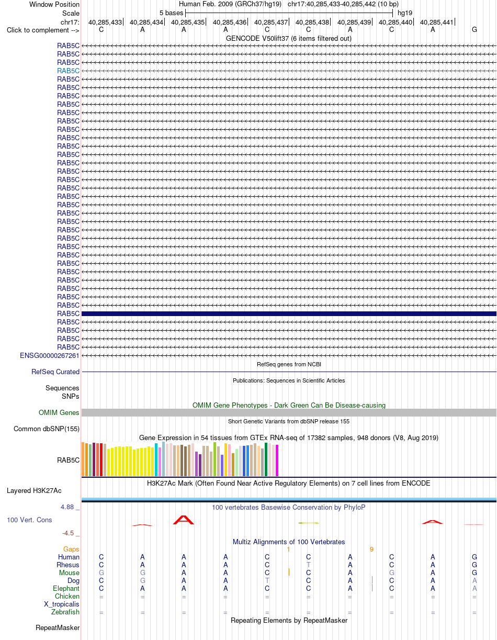Click the RAB5C label beside GTEx chart

coord(69,461)
